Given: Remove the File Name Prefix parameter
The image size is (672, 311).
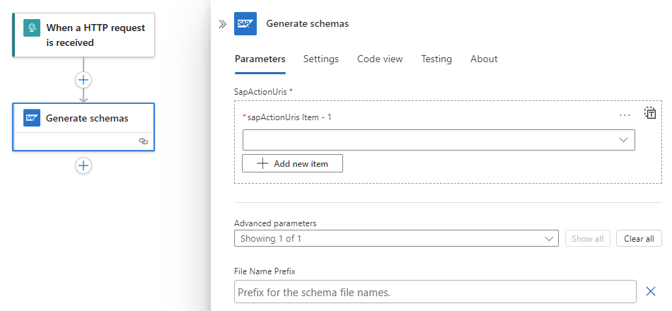Looking at the screenshot, I should click(x=651, y=291).
